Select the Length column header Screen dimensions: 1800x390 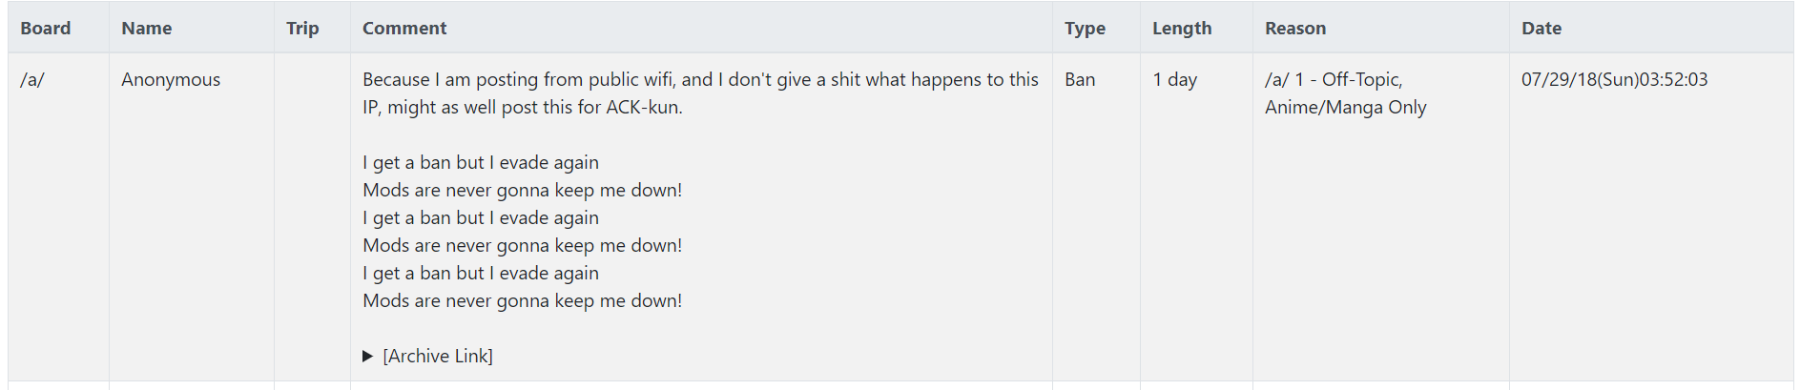pyautogui.click(x=1182, y=28)
